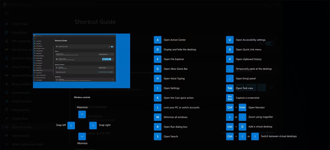Click the X key tile for Quick Link menu
The width and height of the screenshot is (330, 150).
[x=230, y=50]
